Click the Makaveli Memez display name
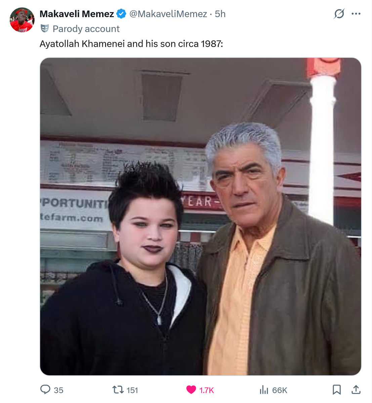 coord(77,14)
